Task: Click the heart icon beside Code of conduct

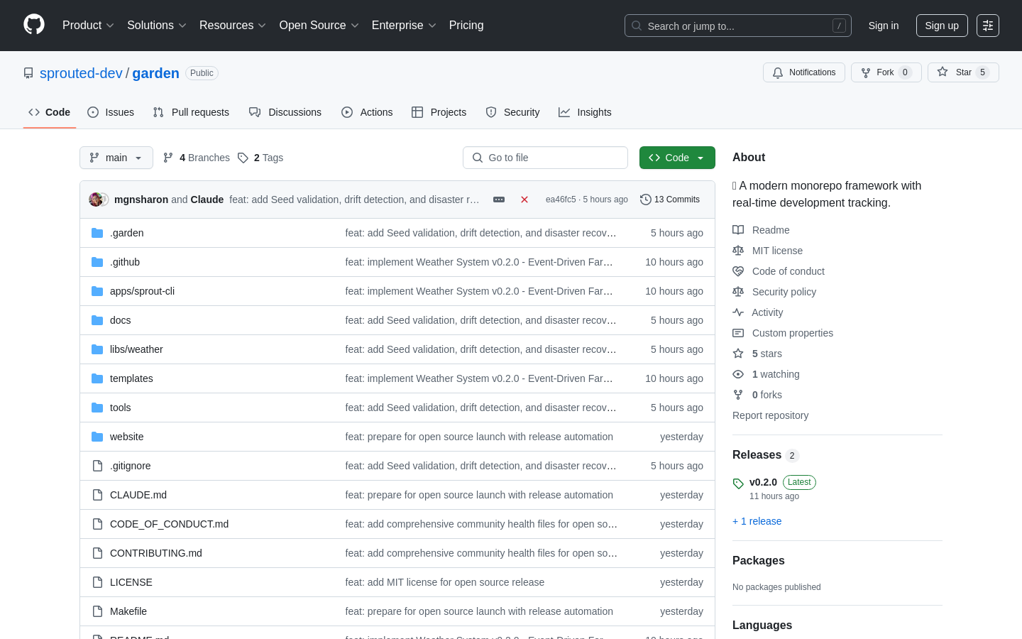Action: tap(738, 271)
